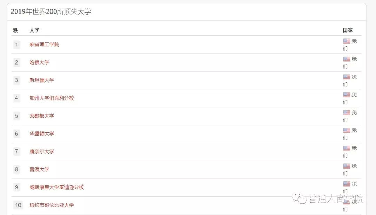
Task: Visit the 纽约市哥伦比亚大学 link
Action: [x=52, y=205]
